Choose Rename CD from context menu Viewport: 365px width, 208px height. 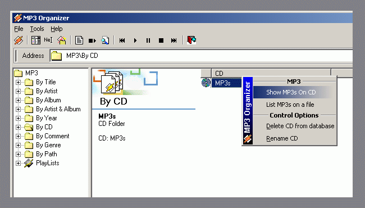(x=294, y=138)
